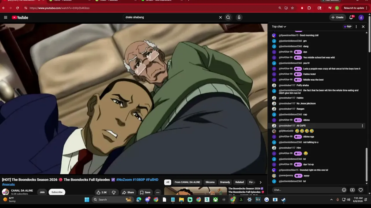Join the CANAL DA ALINE channel membership

tap(42, 192)
